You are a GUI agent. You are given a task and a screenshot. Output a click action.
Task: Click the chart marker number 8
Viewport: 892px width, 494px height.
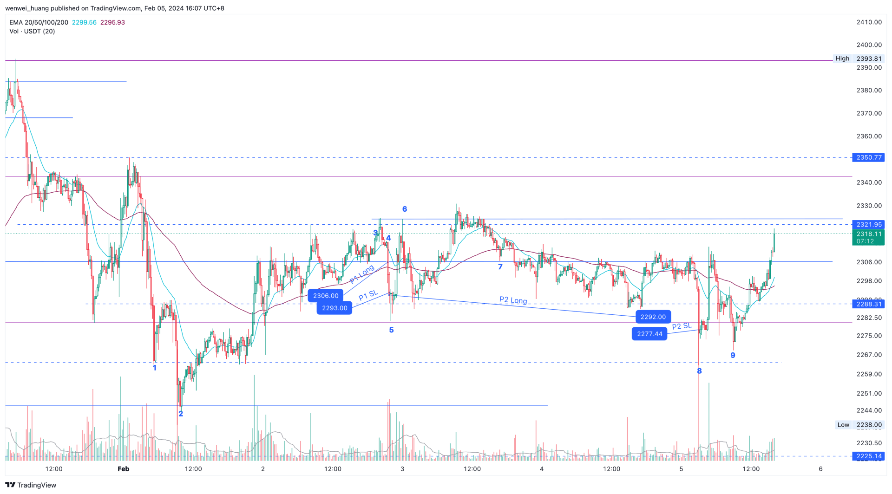699,371
